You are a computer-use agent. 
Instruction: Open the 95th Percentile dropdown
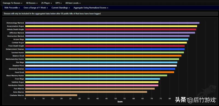click(x=12, y=8)
